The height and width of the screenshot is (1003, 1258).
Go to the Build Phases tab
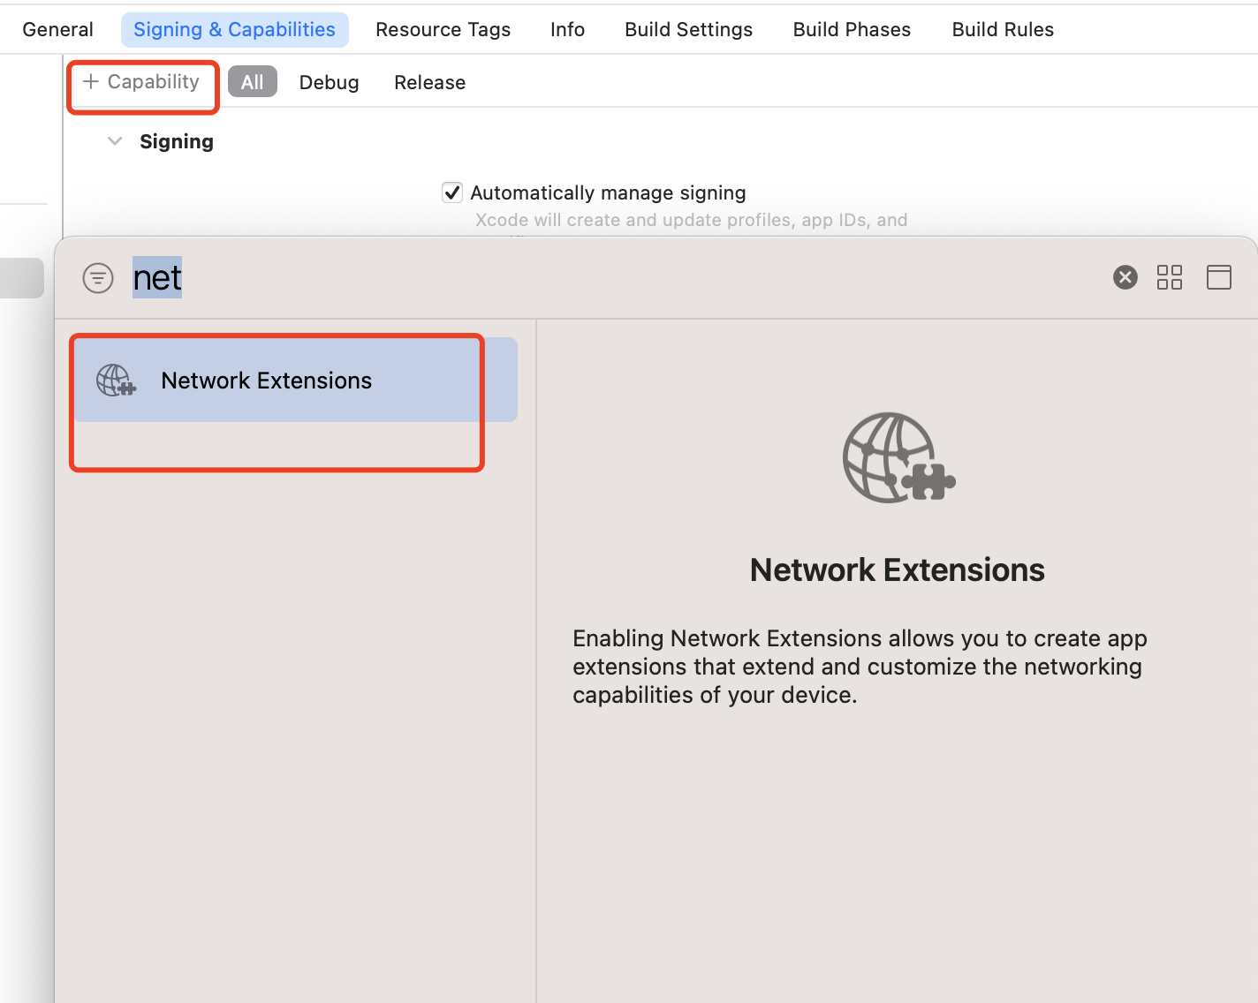852,30
